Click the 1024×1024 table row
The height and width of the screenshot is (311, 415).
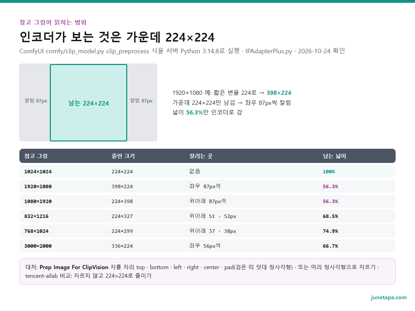point(207,172)
